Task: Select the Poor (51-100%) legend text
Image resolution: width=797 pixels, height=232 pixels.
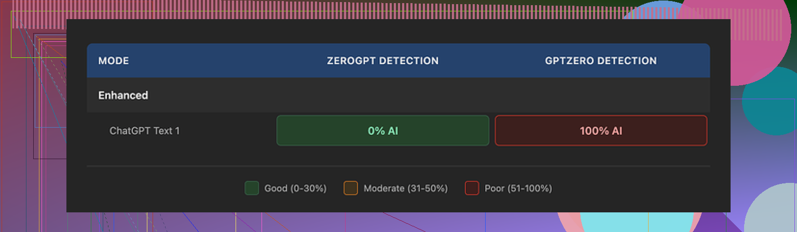Action: (518, 189)
